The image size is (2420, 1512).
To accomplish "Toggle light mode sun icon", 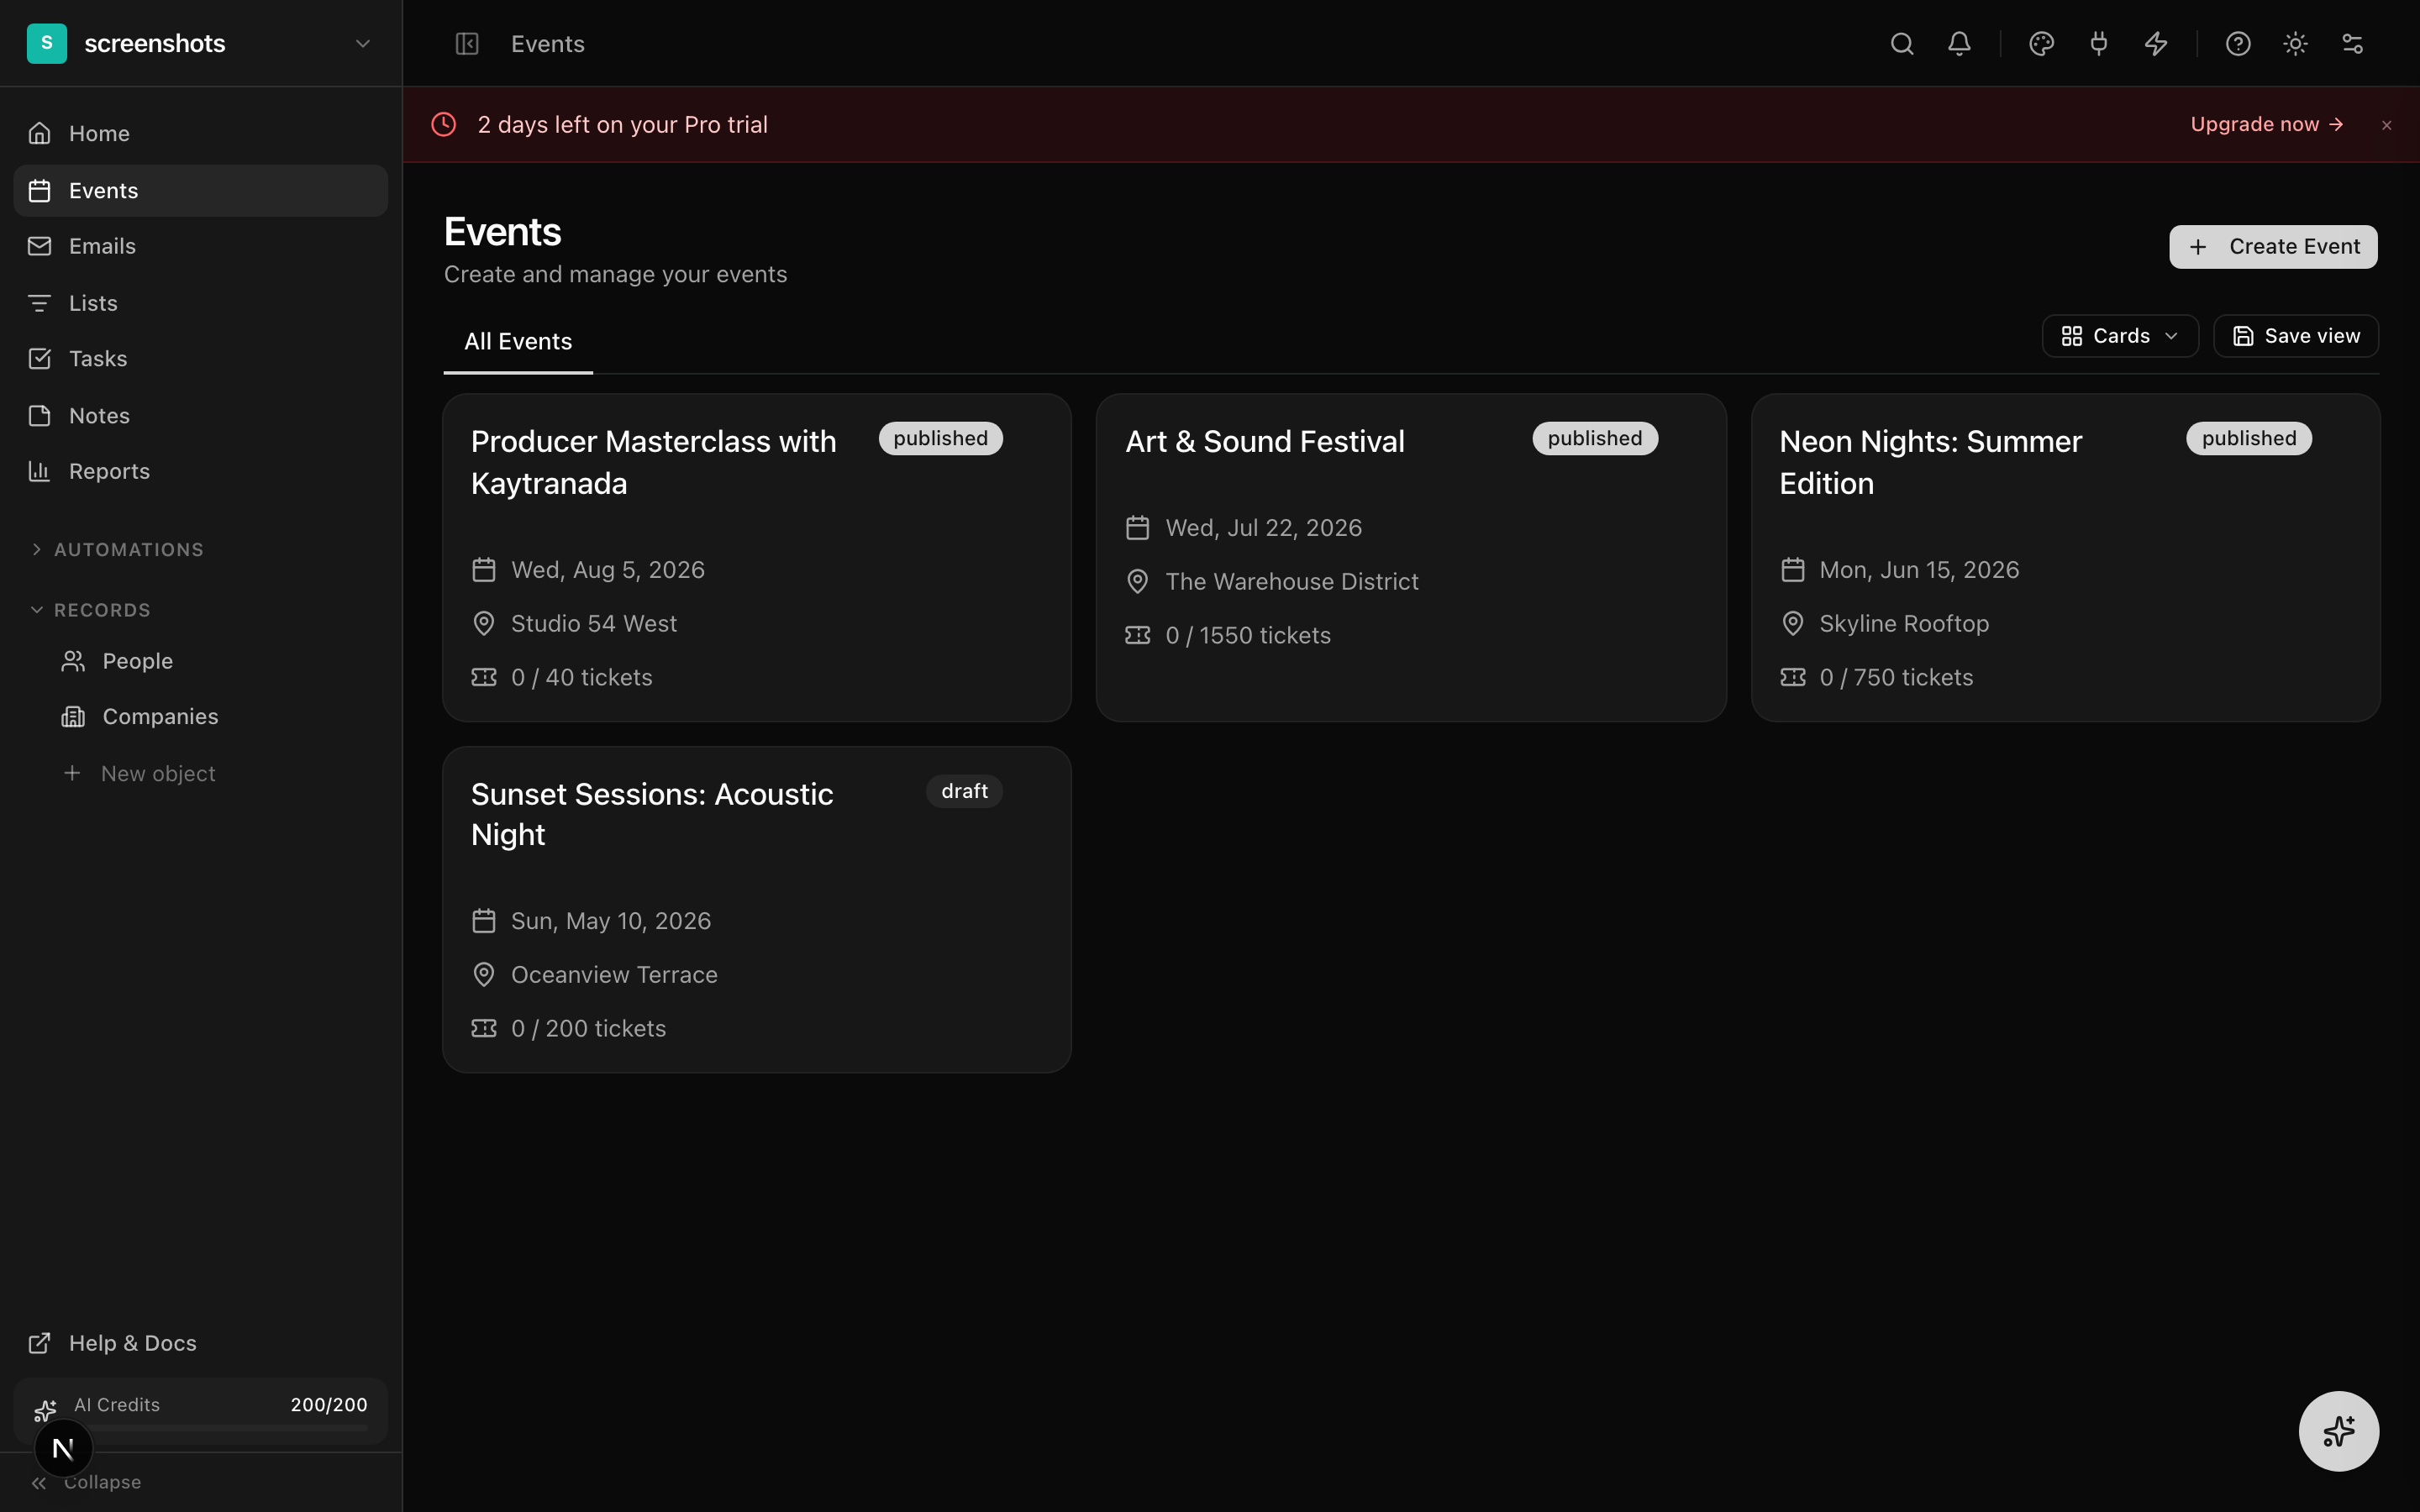I will (x=2295, y=44).
